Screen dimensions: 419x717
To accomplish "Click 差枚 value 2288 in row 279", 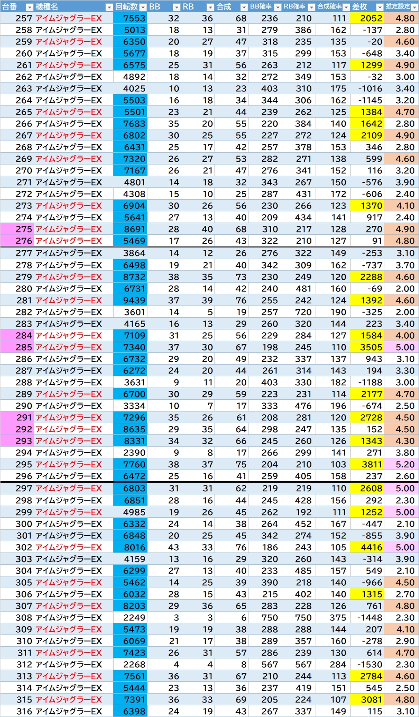I will [x=367, y=277].
